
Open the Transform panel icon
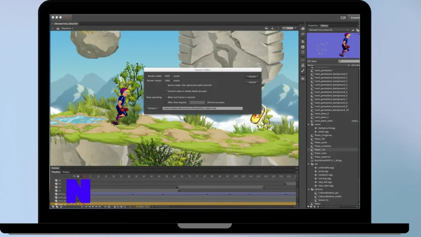[303, 52]
